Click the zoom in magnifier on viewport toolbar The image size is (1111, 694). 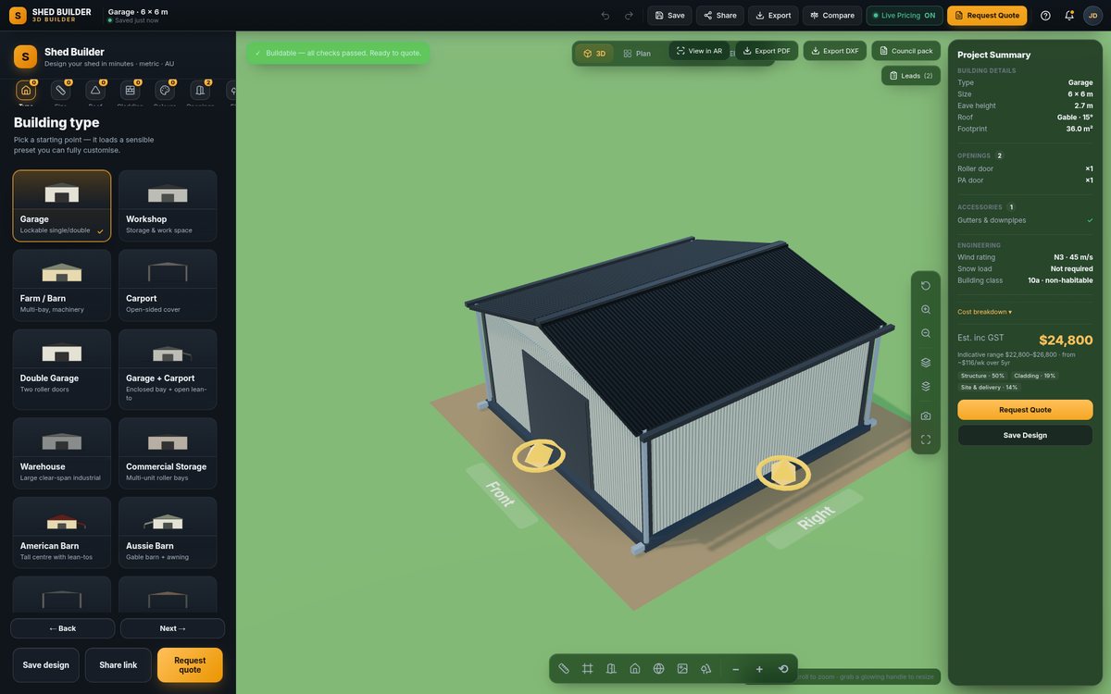pos(926,310)
